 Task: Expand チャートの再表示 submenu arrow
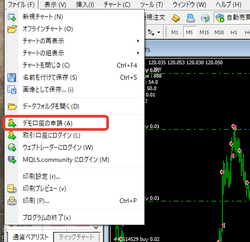(138, 41)
